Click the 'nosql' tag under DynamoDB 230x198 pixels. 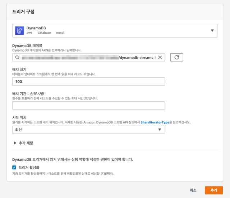point(60,33)
